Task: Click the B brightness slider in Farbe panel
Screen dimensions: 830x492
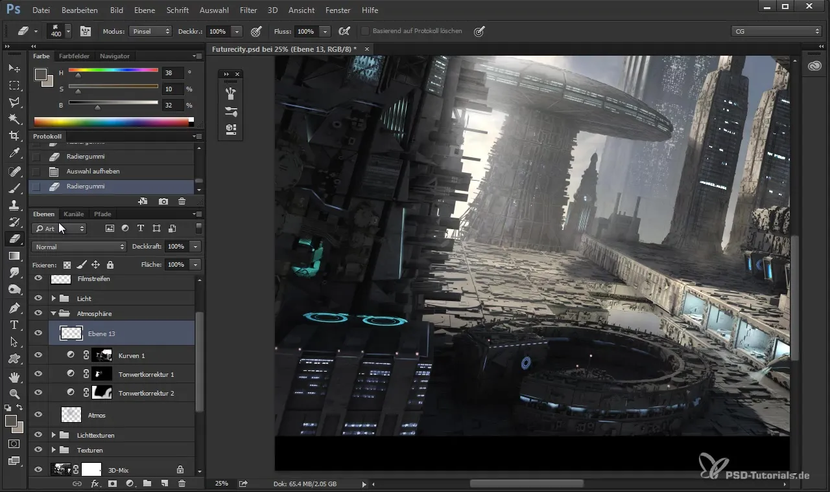Action: pyautogui.click(x=113, y=102)
